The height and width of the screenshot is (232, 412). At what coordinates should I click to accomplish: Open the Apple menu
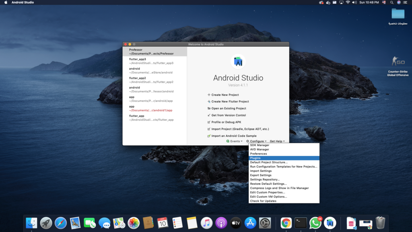click(6, 2)
